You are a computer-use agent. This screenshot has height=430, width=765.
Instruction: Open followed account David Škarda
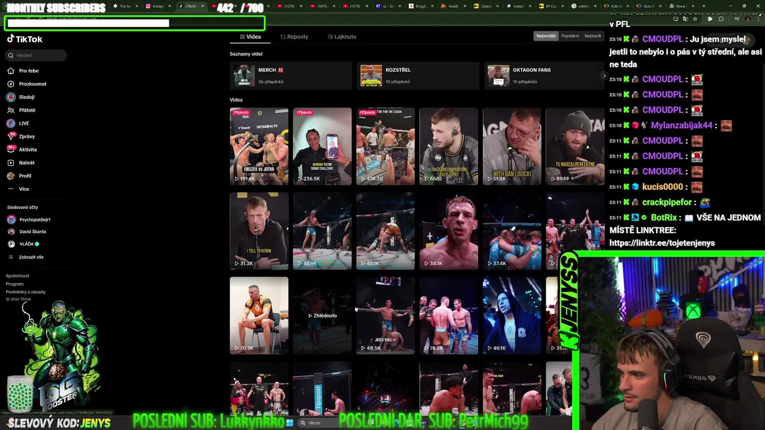(26, 232)
